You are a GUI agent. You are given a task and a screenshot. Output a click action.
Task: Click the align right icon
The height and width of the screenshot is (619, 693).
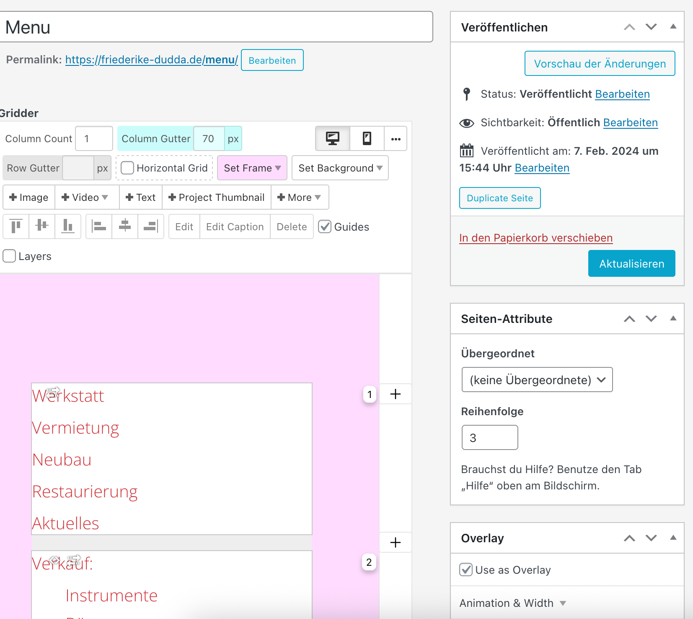[x=150, y=226]
